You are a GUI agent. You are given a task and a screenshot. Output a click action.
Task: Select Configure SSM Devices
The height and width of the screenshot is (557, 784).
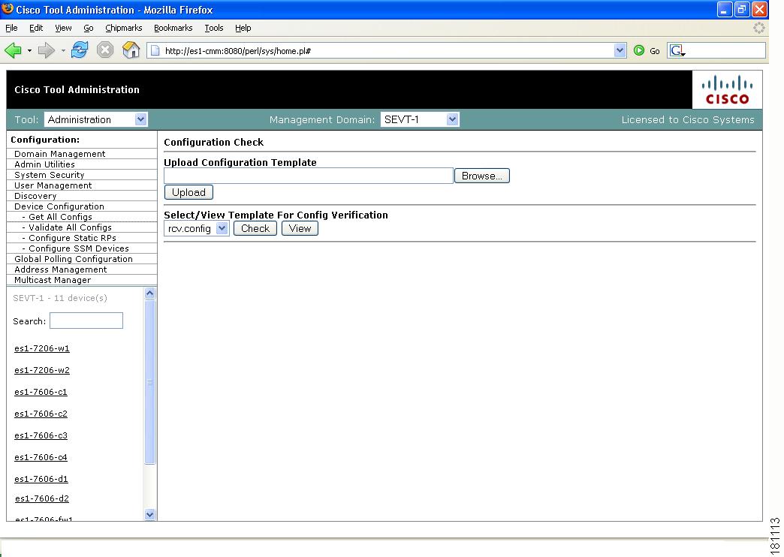(79, 248)
